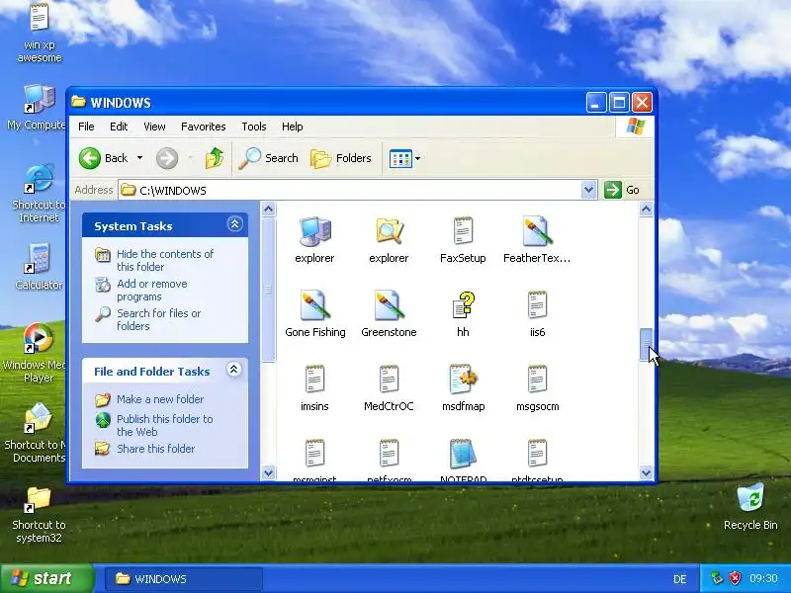
Task: Click the DE language indicator
Action: (x=680, y=579)
